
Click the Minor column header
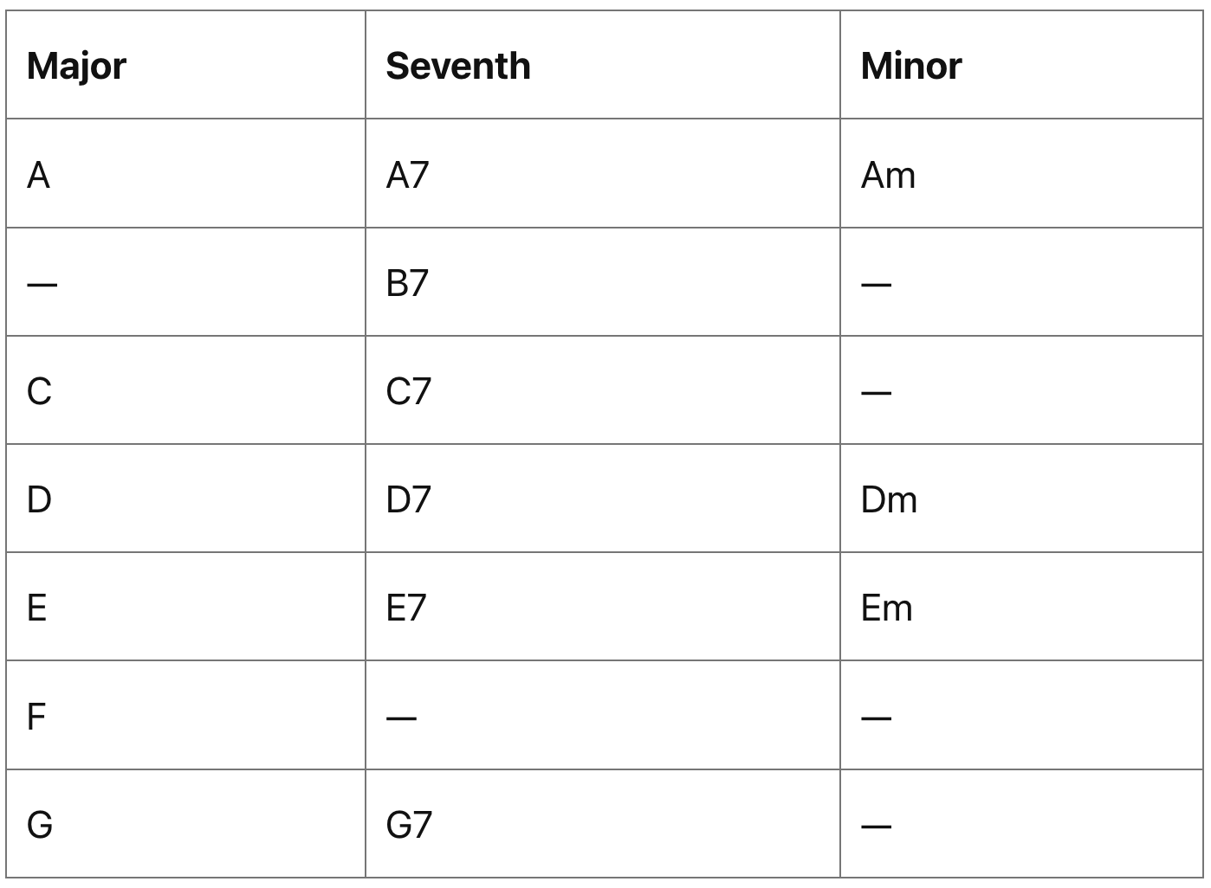pyautogui.click(x=910, y=66)
